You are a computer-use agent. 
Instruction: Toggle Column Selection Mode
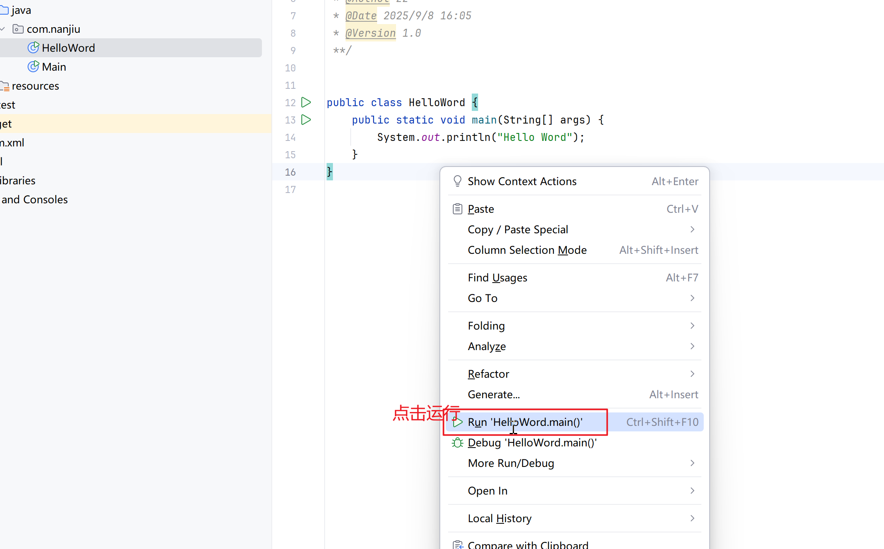[527, 250]
